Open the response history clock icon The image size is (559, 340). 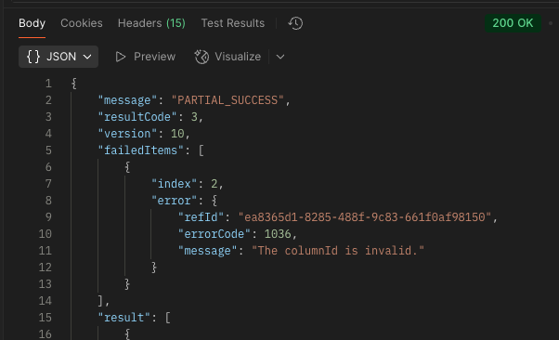tap(295, 23)
